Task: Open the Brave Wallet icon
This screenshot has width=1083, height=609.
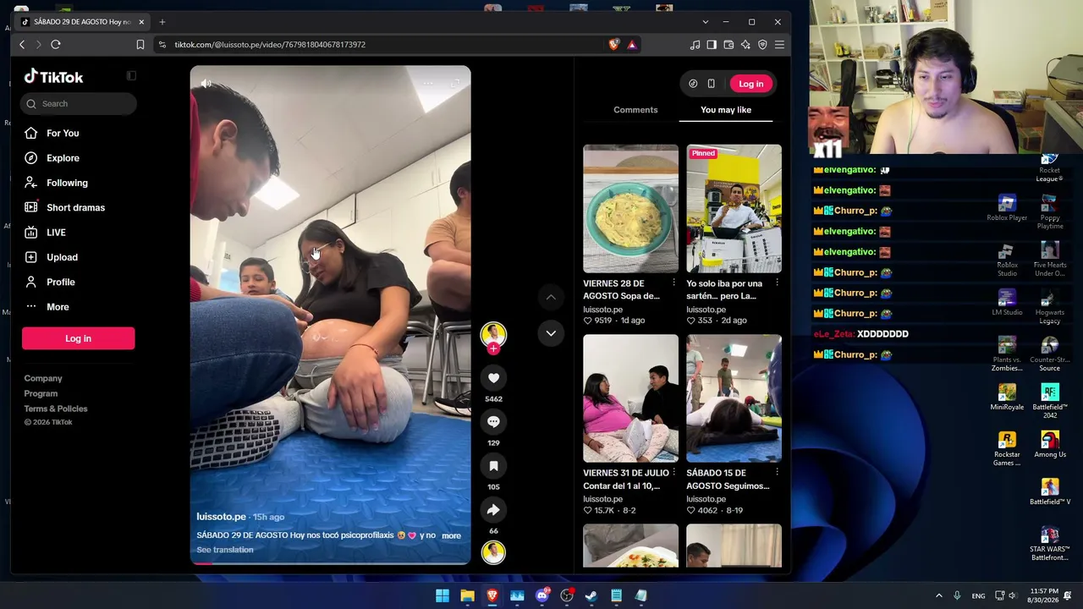Action: [x=728, y=45]
